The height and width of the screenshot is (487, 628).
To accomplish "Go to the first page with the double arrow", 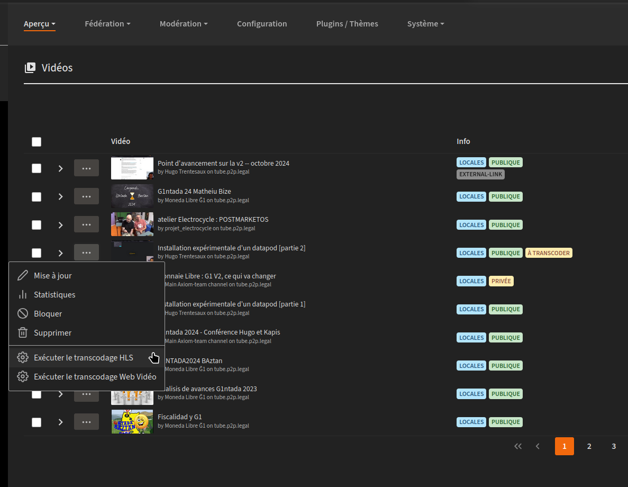I will (x=518, y=446).
